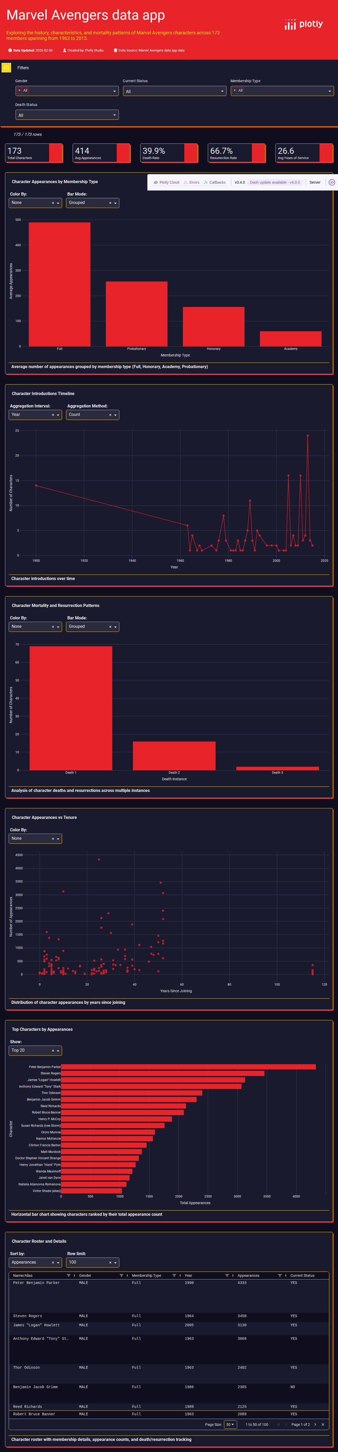Select the Death Rate 39.9% card
The height and width of the screenshot is (1452, 338).
pos(169,153)
